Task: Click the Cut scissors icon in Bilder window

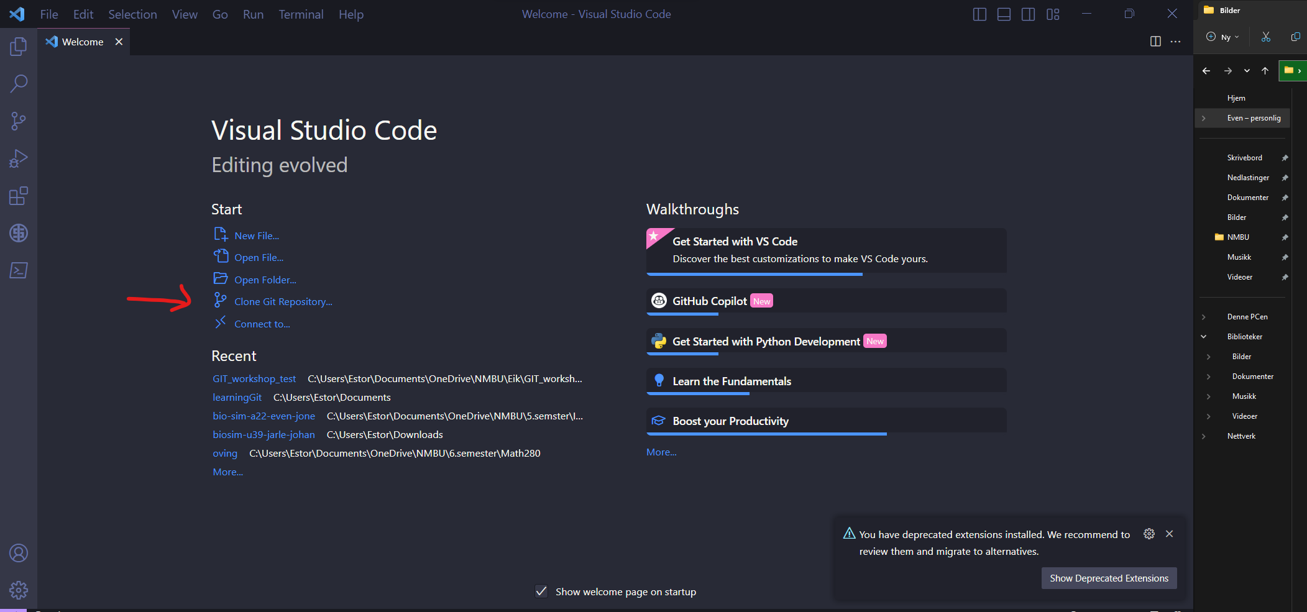Action: pos(1266,37)
